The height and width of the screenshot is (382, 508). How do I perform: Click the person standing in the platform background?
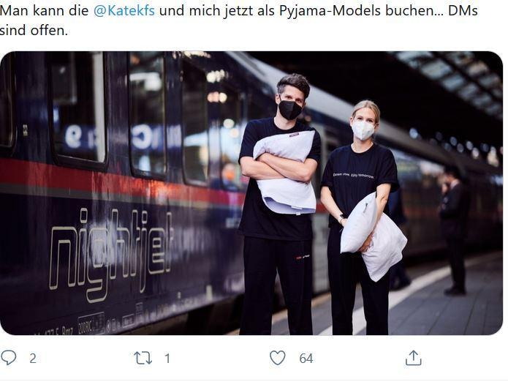[x=454, y=231]
